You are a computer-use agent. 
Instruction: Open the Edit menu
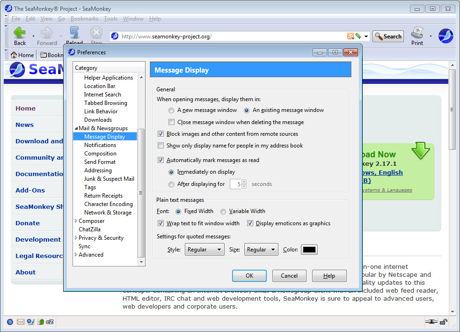pyautogui.click(x=30, y=19)
